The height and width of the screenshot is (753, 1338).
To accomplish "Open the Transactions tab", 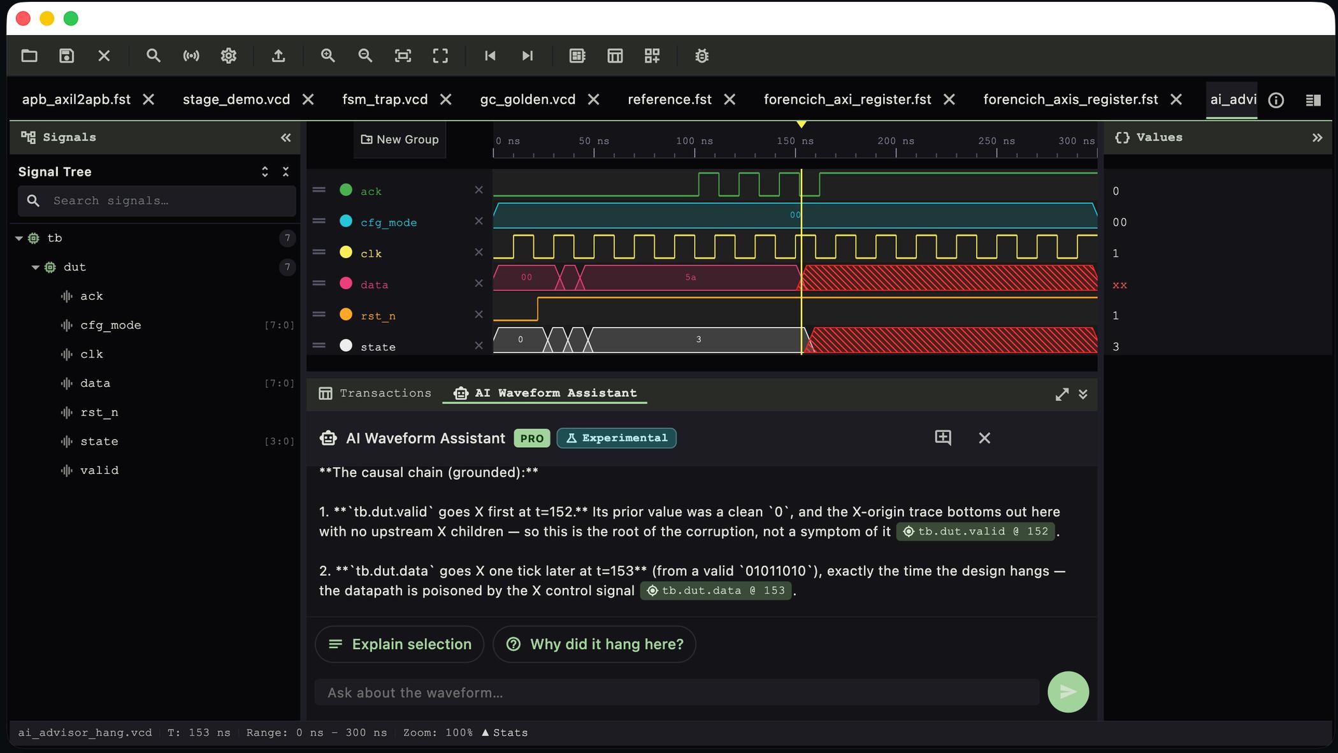I will [375, 393].
